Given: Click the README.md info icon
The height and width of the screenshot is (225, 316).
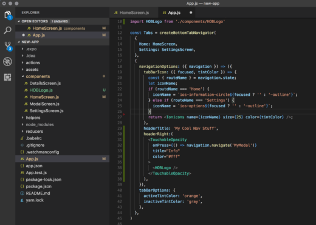Looking at the screenshot, I should pos(22,193).
